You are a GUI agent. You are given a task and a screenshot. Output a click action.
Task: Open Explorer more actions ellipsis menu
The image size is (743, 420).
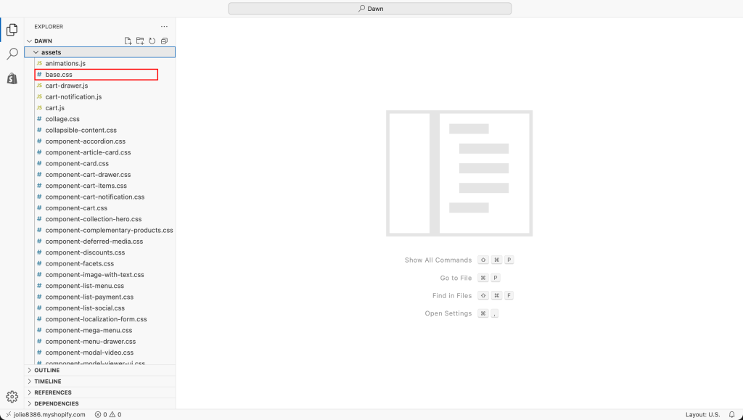coord(164,27)
